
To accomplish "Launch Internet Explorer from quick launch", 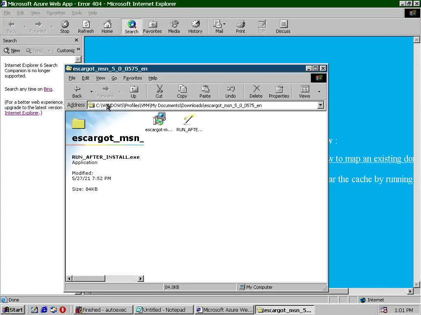I will click(44, 310).
